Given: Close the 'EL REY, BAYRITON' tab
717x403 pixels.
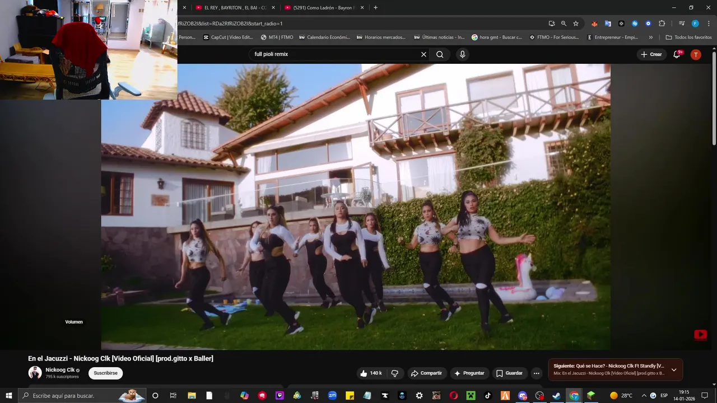Looking at the screenshot, I should point(273,8).
